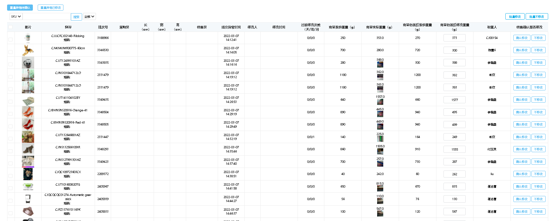Screen dimensions: 553x221
Task: Check the row checkbox for CJWJWJMR00775-60cm
Action: [x=11, y=52]
